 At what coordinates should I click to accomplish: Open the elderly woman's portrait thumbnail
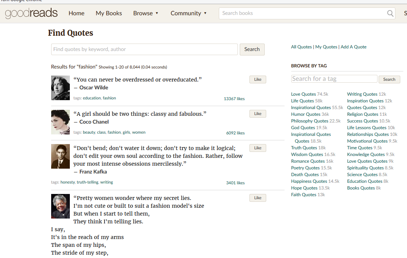[60, 206]
